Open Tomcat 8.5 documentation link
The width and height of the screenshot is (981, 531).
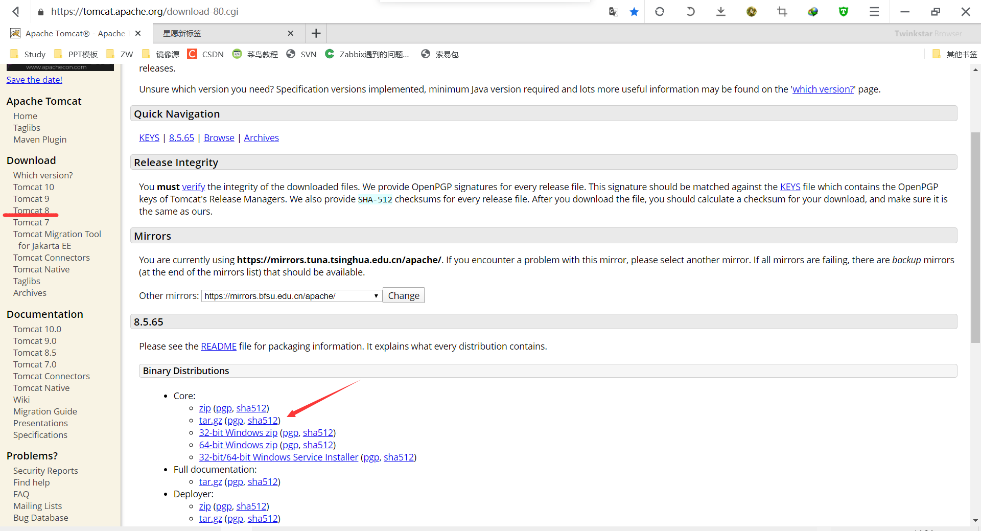(35, 353)
